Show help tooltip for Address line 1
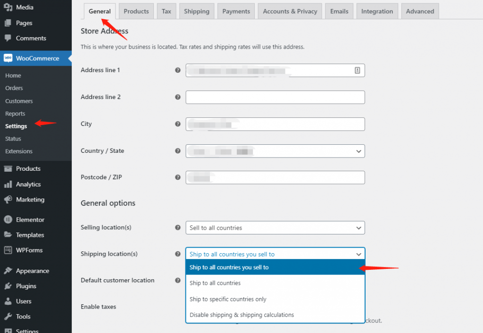483x333 pixels. click(x=178, y=70)
